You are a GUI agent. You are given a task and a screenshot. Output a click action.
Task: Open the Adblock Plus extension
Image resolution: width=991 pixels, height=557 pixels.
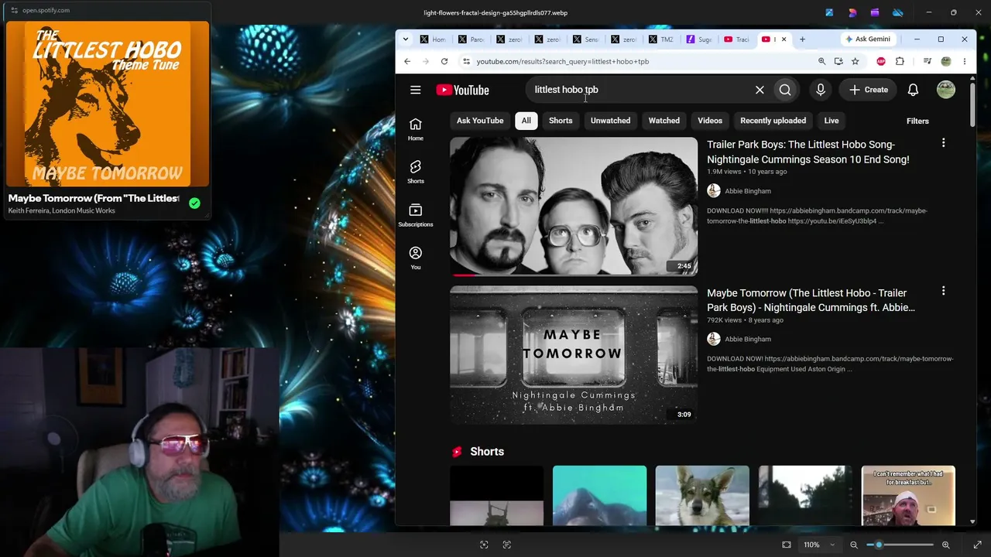click(x=881, y=61)
